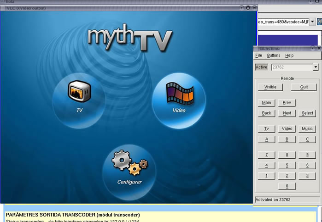The image size is (322, 222).
Task: Open the File menu in GLircEmu
Action: pos(258,55)
